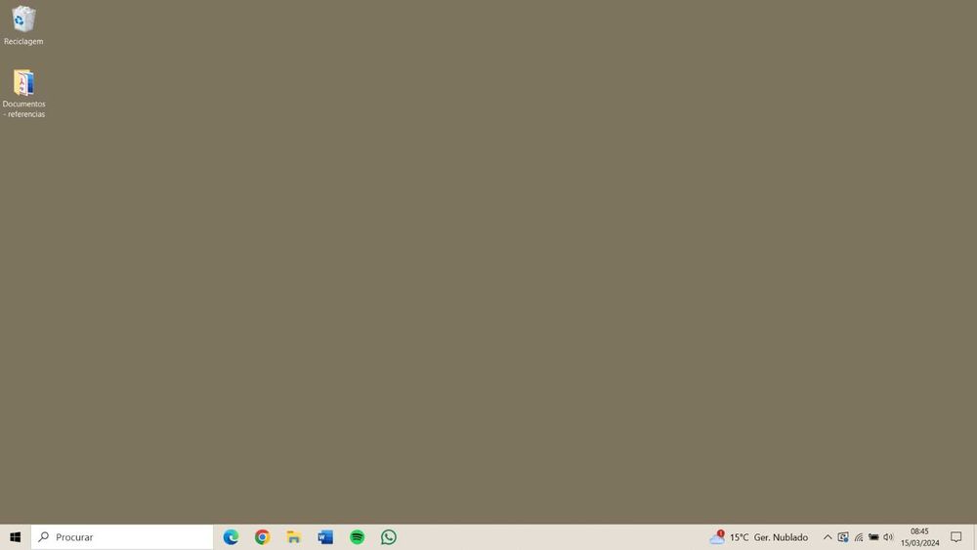Check battery status tray icon
Image resolution: width=977 pixels, height=550 pixels.
[873, 537]
